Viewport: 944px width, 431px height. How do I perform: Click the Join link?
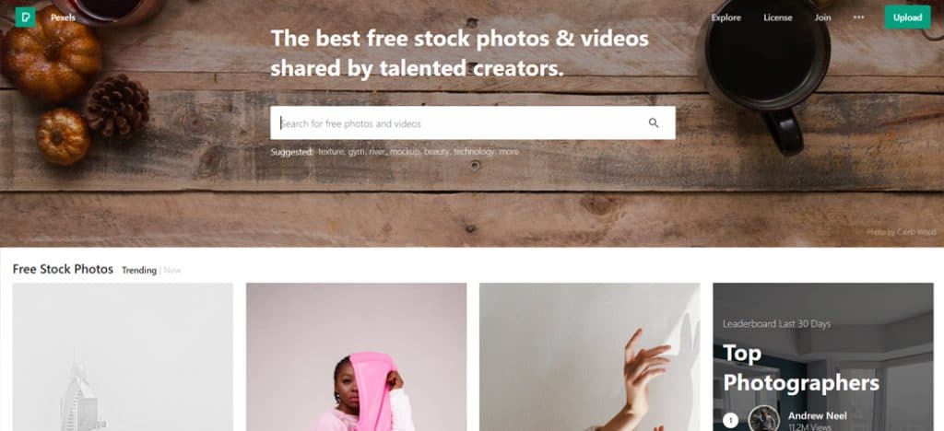click(x=822, y=17)
